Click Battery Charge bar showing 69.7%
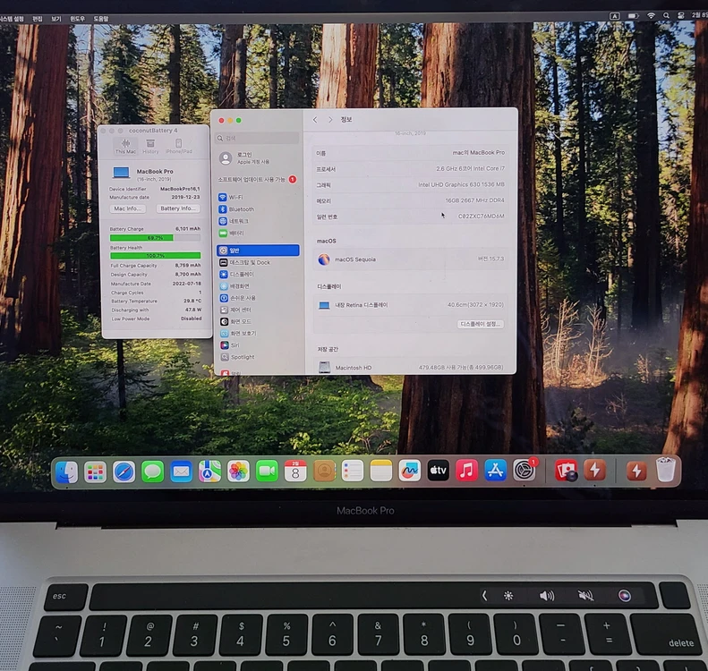The image size is (708, 671). click(156, 238)
